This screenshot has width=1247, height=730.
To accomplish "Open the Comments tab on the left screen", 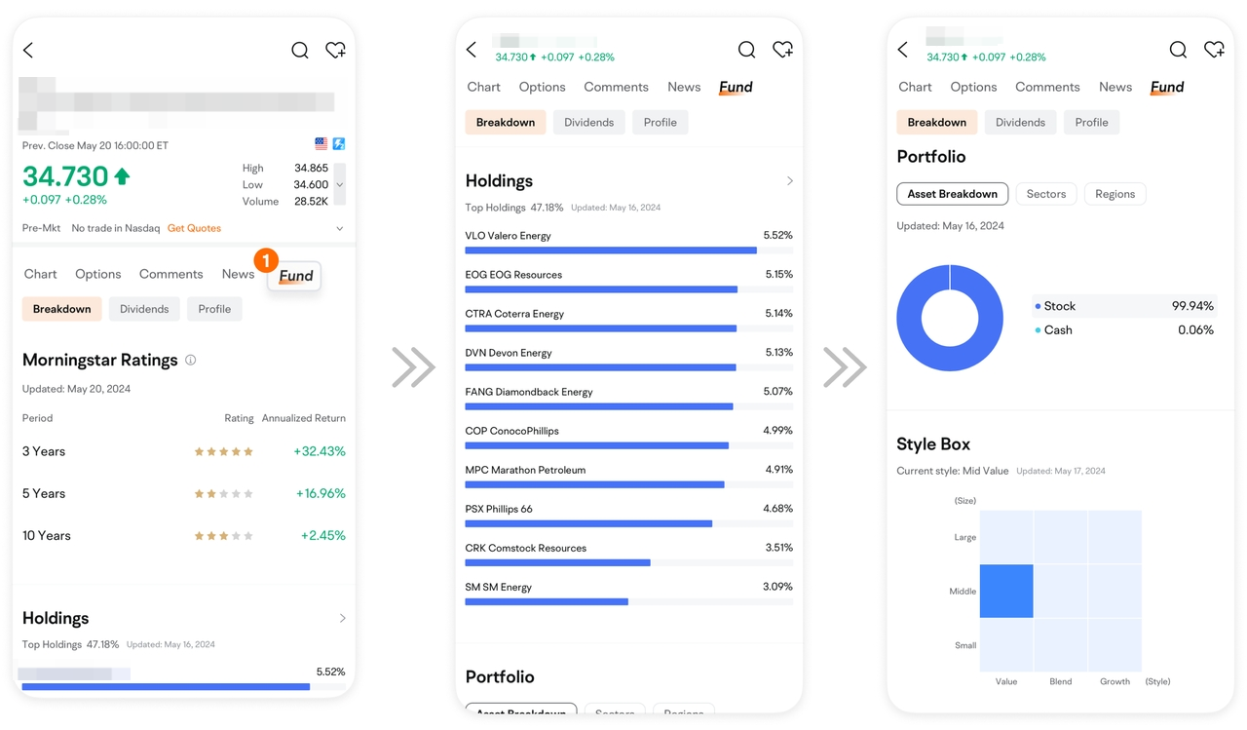I will (171, 274).
